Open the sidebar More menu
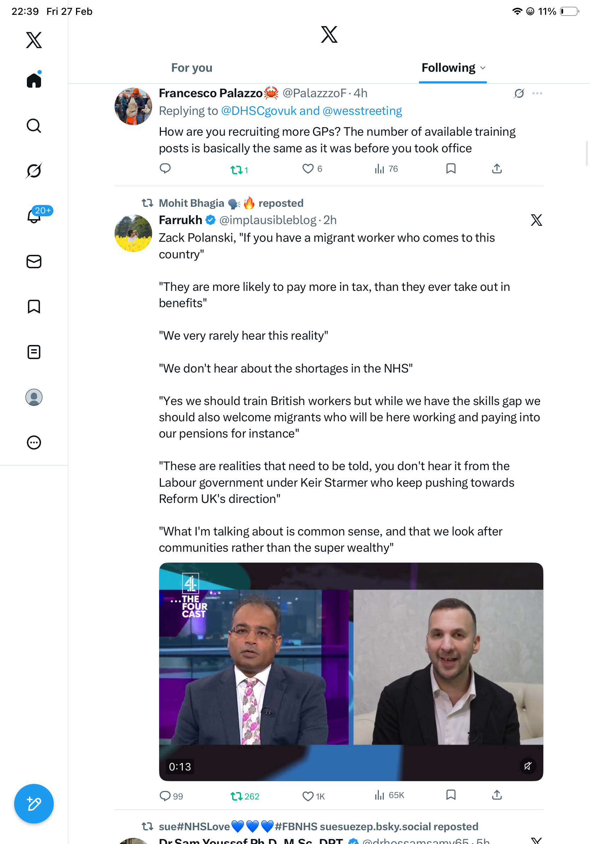 [34, 442]
